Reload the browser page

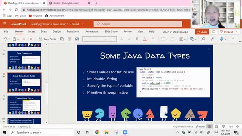tap(16, 10)
